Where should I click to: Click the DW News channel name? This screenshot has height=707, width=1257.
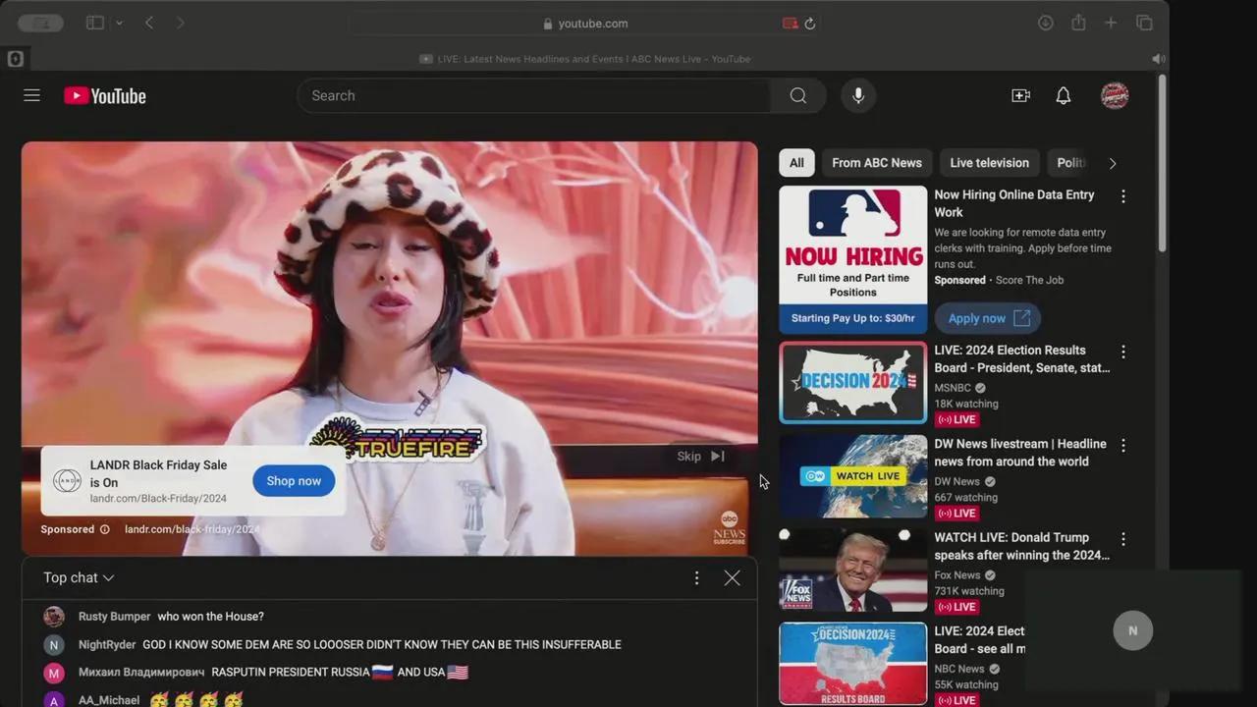click(x=957, y=481)
